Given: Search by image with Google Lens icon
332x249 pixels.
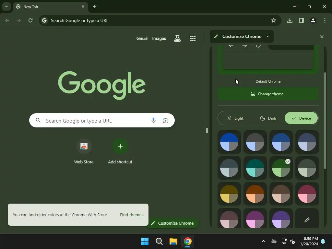Looking at the screenshot, I should tap(165, 121).
